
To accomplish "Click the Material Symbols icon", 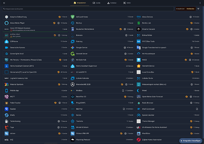I will click(x=6, y=84).
